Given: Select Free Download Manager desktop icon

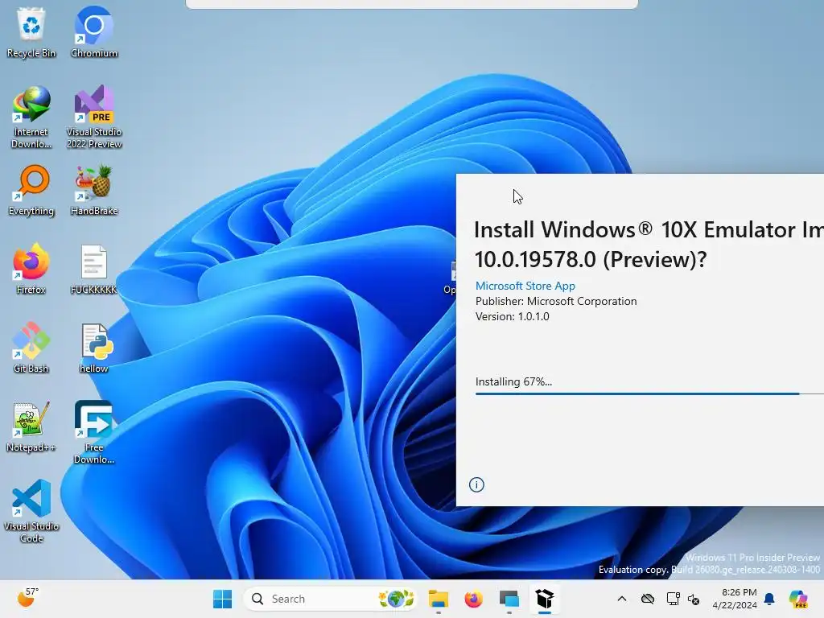Looking at the screenshot, I should [94, 433].
